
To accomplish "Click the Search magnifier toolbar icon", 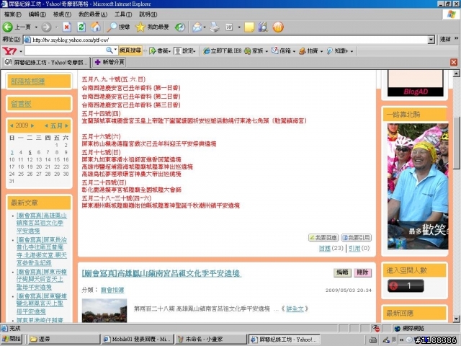I will [112, 27].
